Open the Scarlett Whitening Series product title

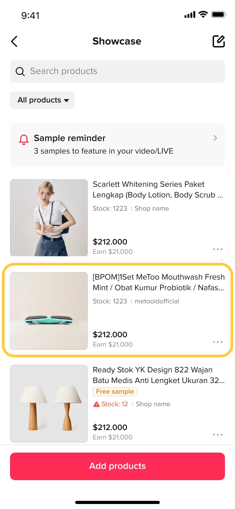(158, 189)
